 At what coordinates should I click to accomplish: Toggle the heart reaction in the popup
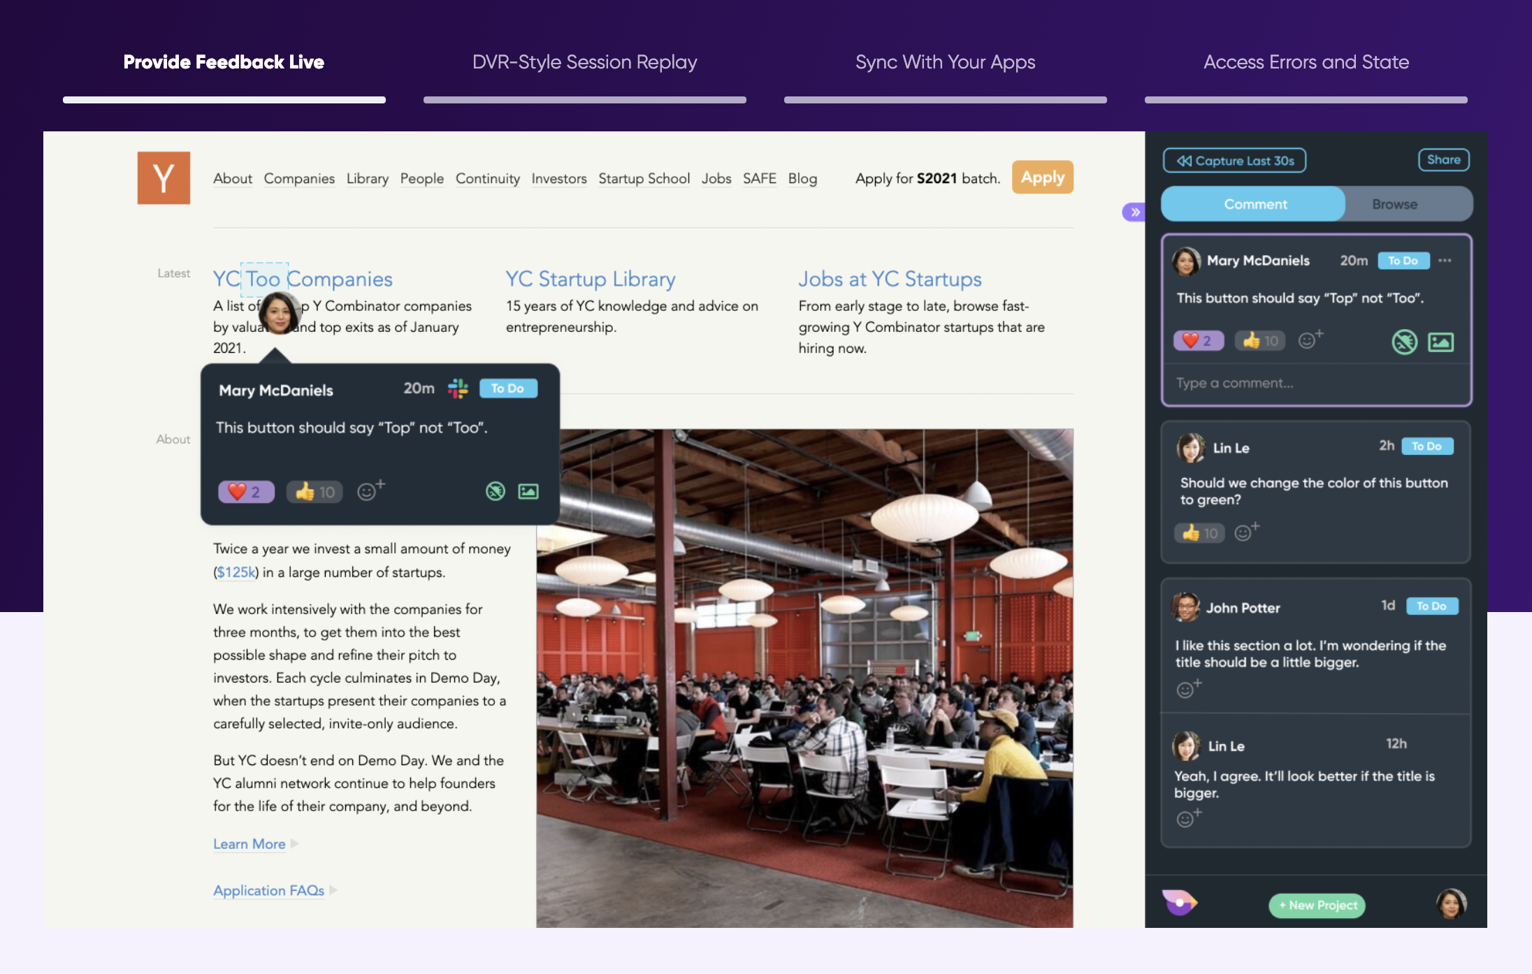[246, 492]
